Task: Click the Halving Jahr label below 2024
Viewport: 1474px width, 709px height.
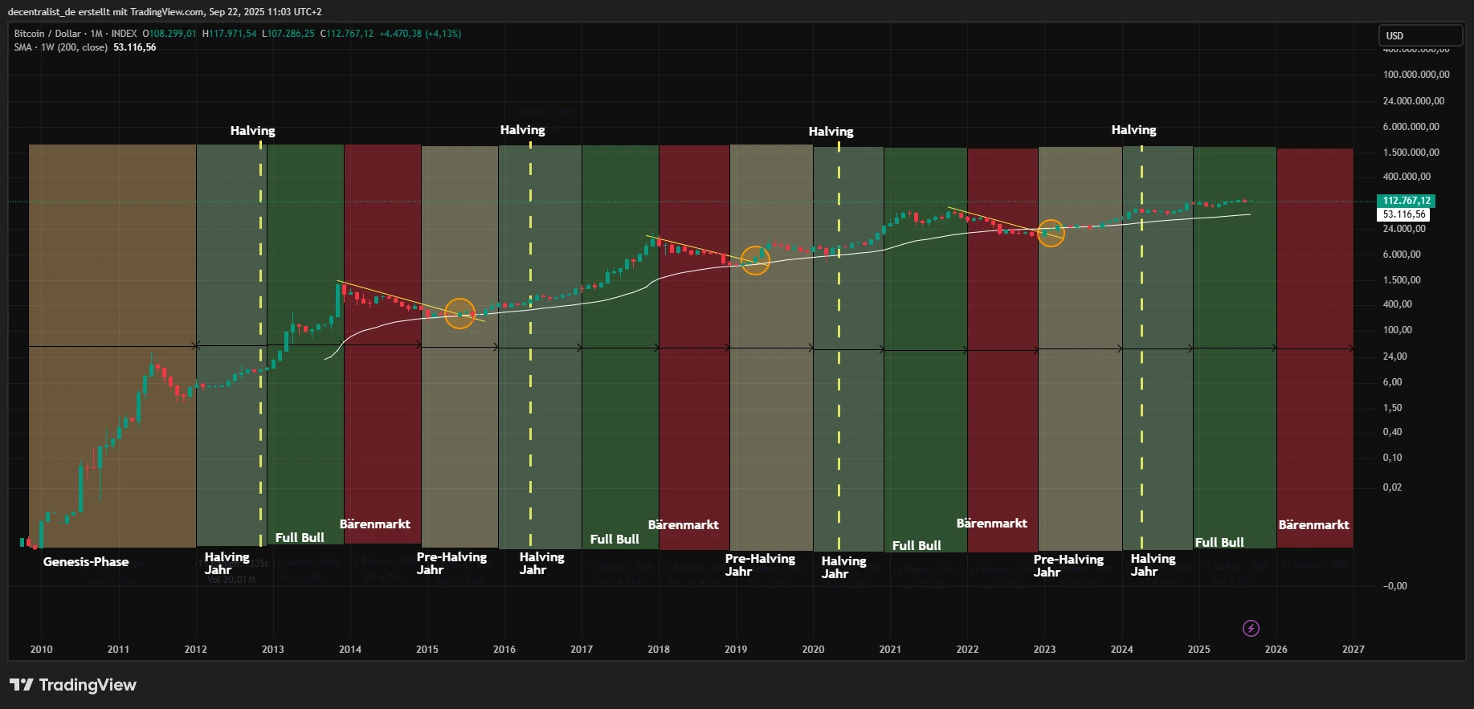Action: (x=1153, y=565)
